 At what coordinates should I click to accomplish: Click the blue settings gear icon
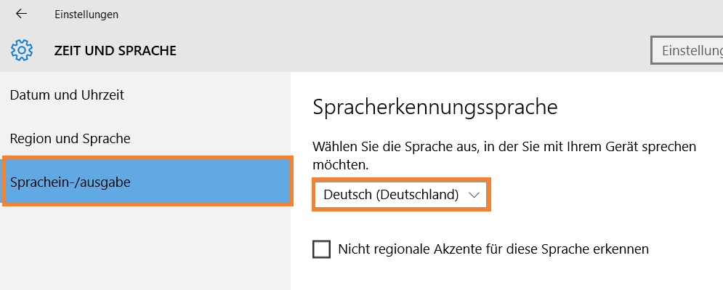coord(22,50)
